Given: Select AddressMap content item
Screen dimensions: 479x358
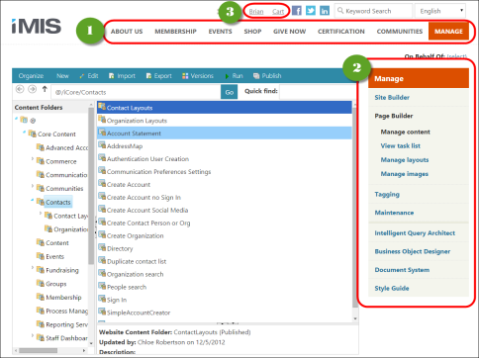Looking at the screenshot, I should tap(225, 146).
